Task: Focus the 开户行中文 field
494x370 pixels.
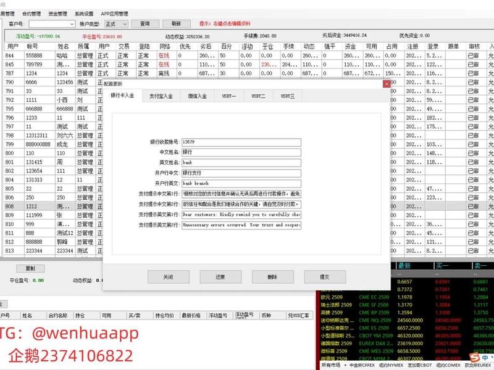Action: 241,173
